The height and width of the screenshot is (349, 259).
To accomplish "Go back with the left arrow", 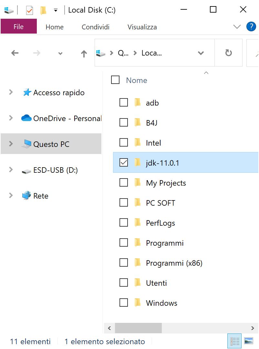I will (x=15, y=53).
